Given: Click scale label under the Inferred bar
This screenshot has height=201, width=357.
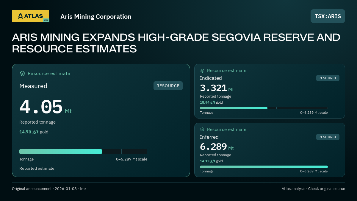Looking at the screenshot, I should tap(314, 171).
